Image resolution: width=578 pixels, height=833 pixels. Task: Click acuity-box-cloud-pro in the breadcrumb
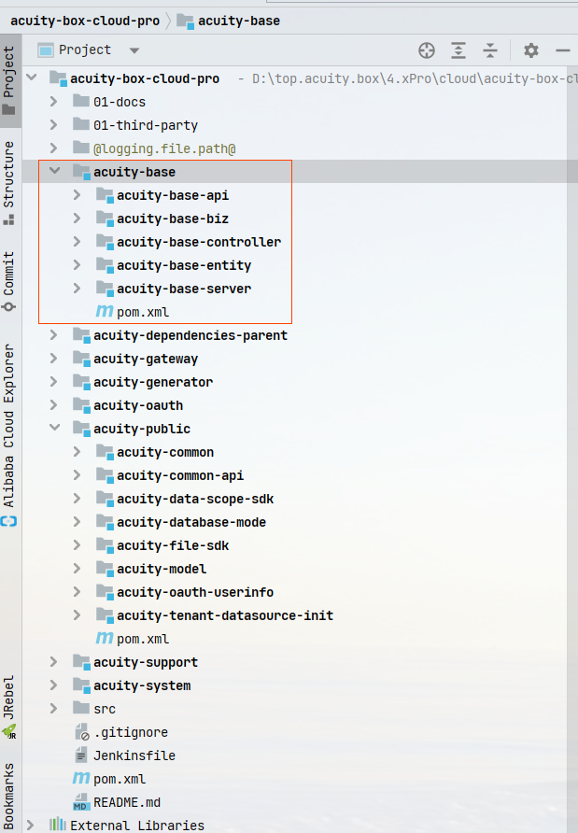click(84, 21)
